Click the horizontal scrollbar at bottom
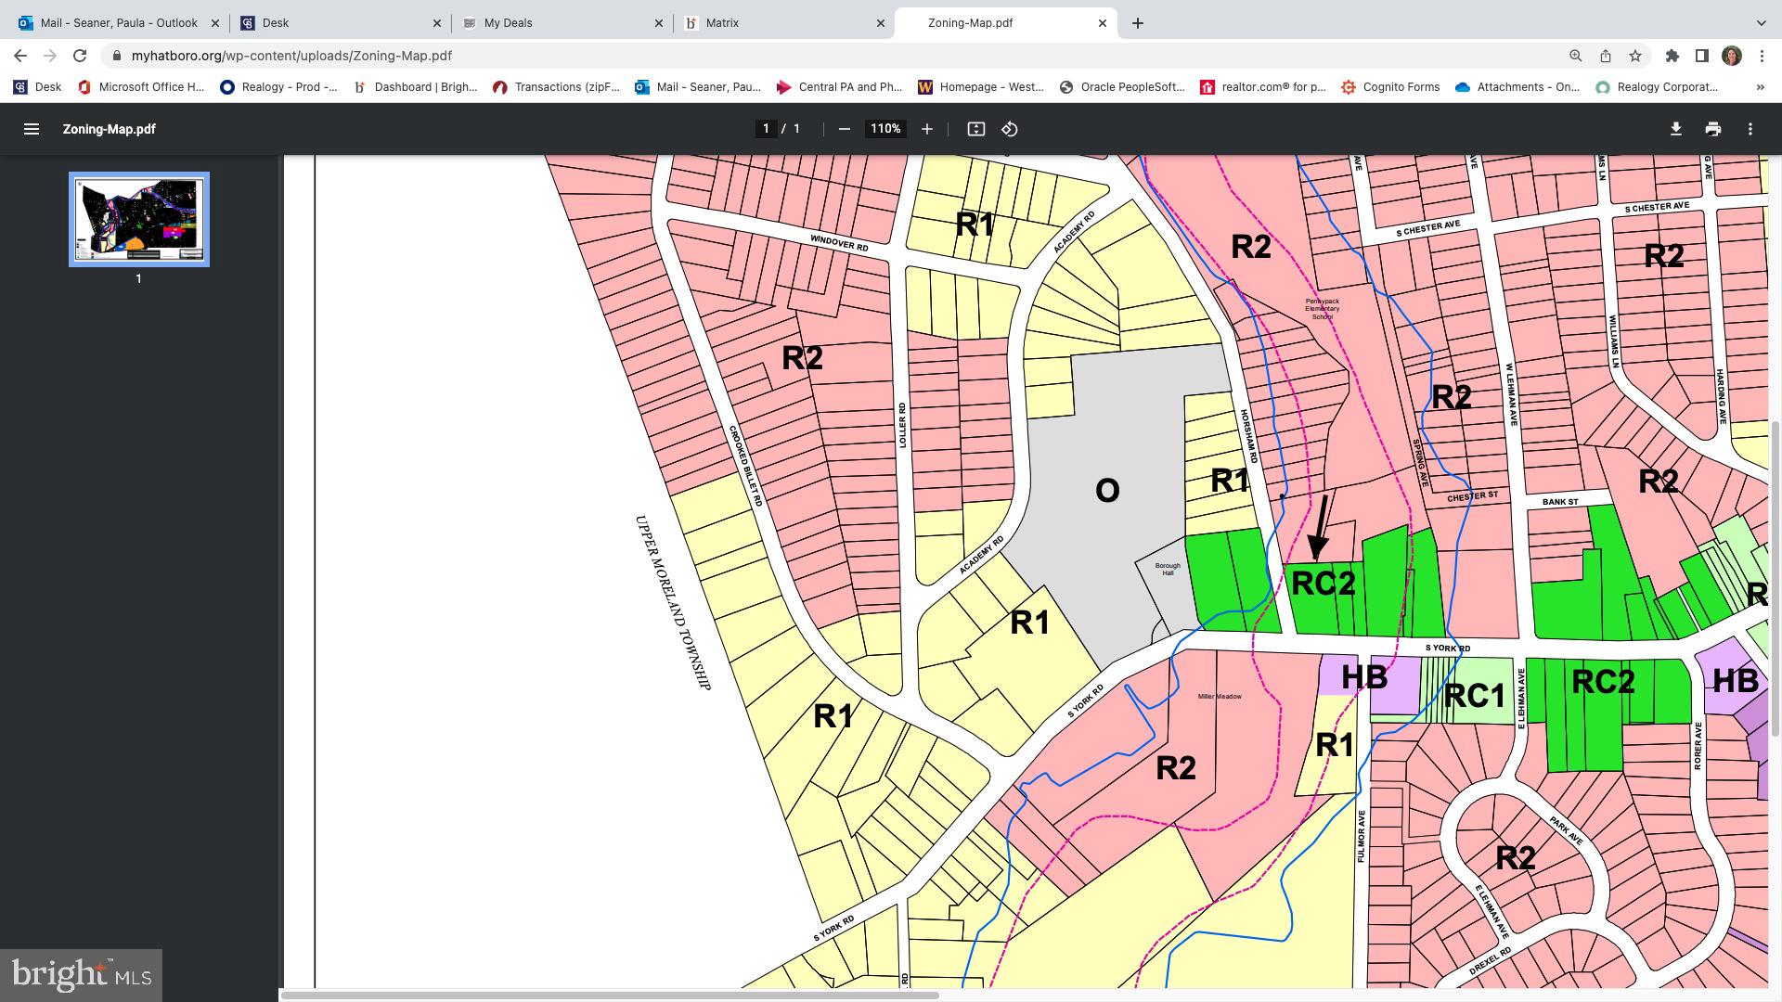Image resolution: width=1782 pixels, height=1002 pixels. (609, 996)
